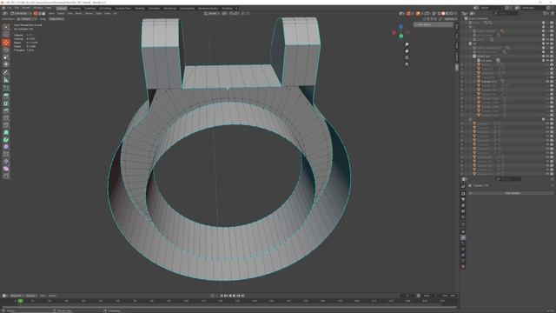Activate the Loop Cut tool
The width and height of the screenshot is (556, 313).
[x=6, y=118]
